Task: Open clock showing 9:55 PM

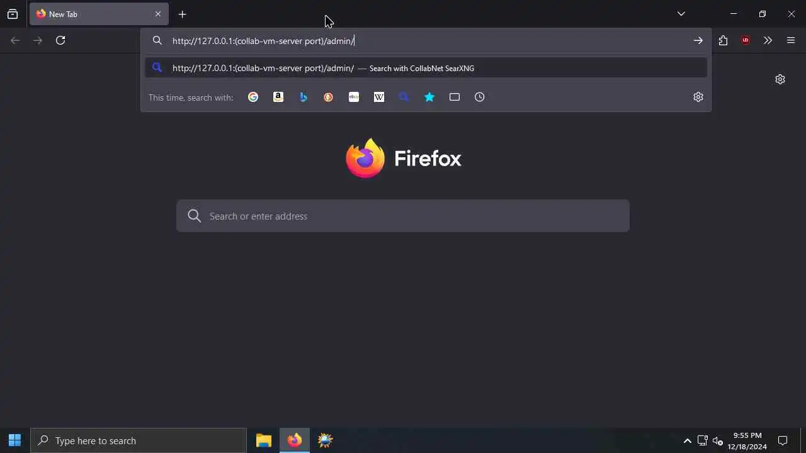Action: click(x=747, y=440)
